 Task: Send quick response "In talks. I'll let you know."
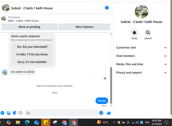pos(32,54)
